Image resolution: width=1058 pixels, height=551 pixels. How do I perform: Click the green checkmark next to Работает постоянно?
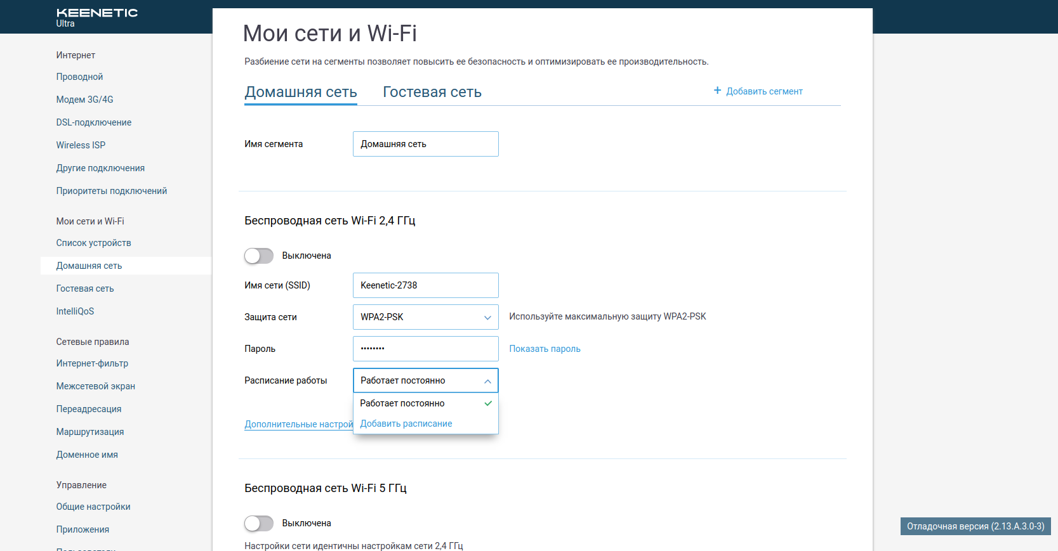488,403
